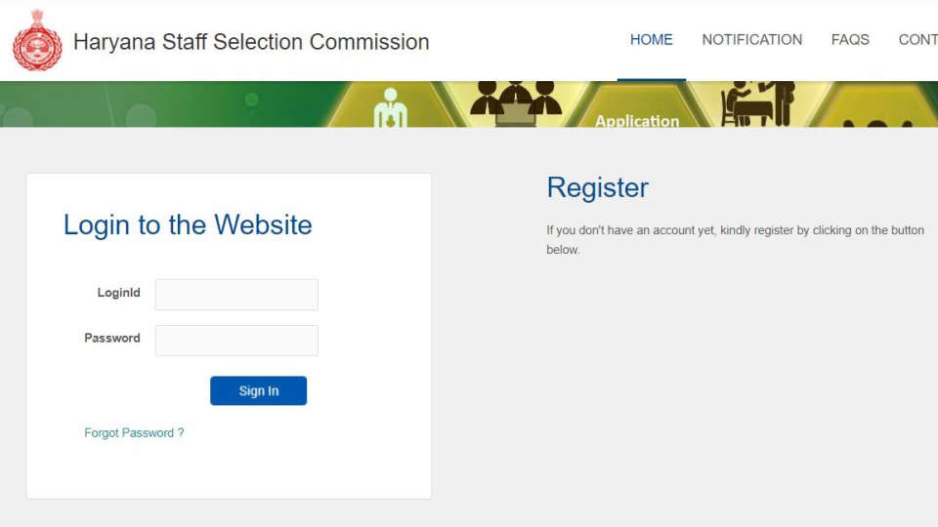This screenshot has height=527, width=938.
Task: Click the Haryana Staff Selection Commission title
Action: (x=251, y=42)
